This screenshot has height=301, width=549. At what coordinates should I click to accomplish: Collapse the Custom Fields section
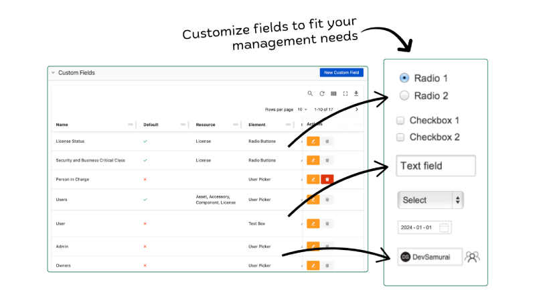[53, 72]
